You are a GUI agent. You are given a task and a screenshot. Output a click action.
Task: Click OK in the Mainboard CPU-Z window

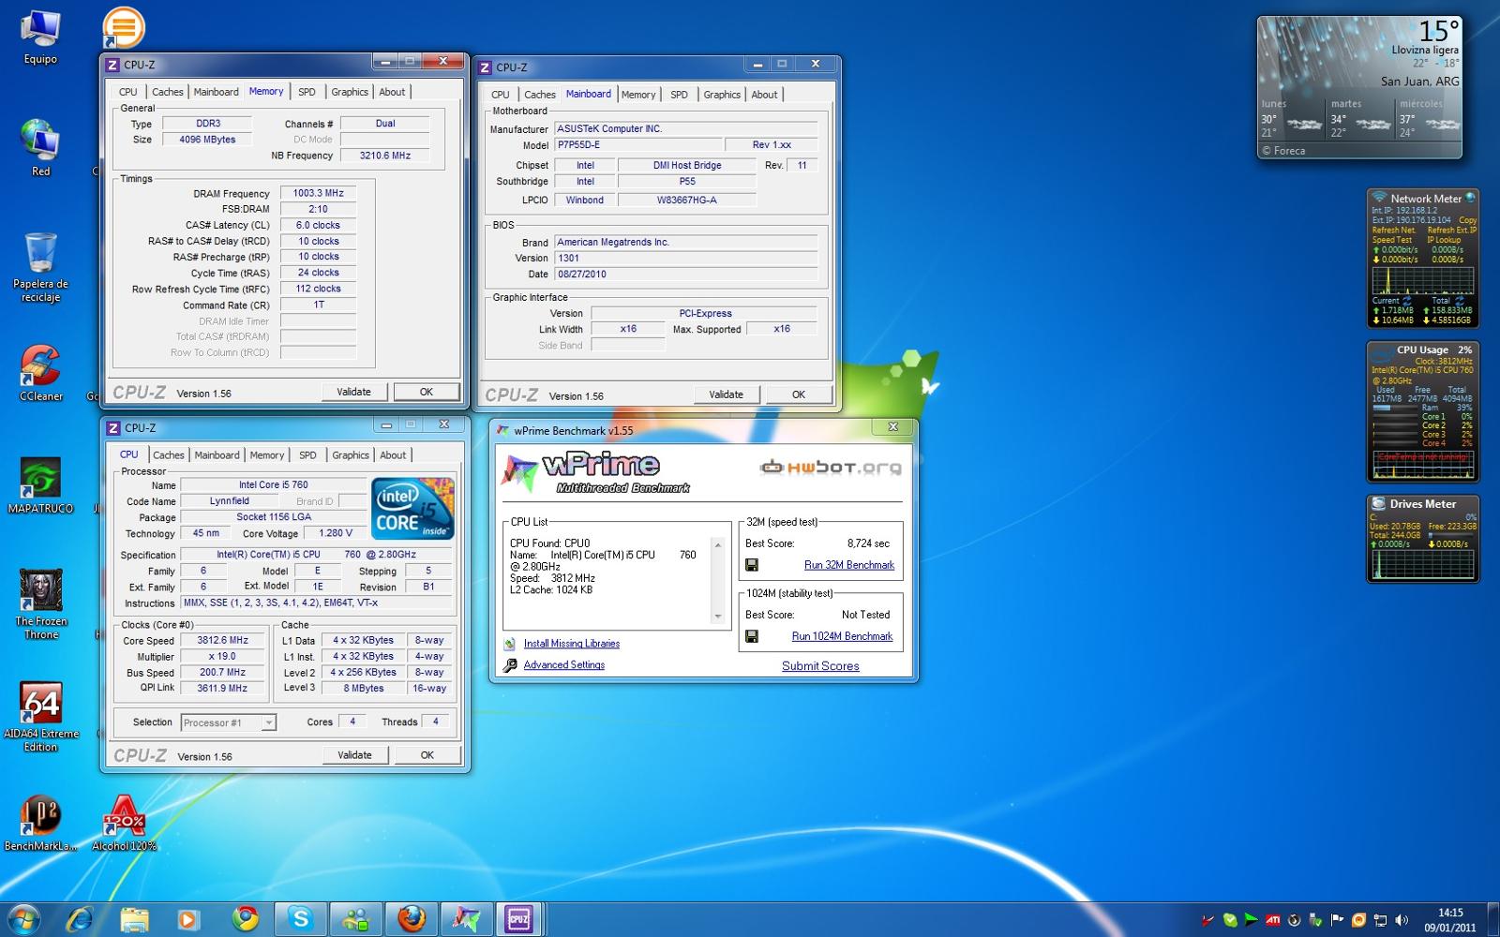click(x=798, y=394)
